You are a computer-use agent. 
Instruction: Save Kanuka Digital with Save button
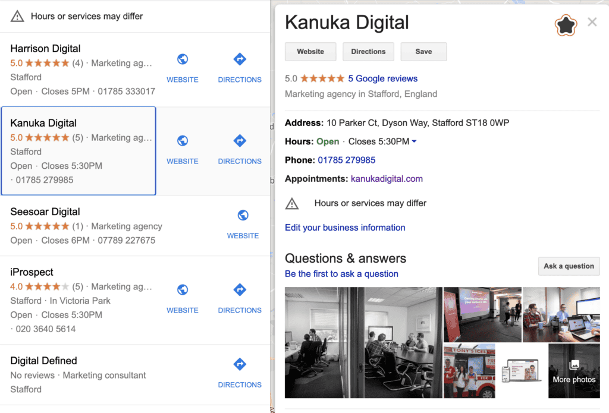[x=423, y=52]
